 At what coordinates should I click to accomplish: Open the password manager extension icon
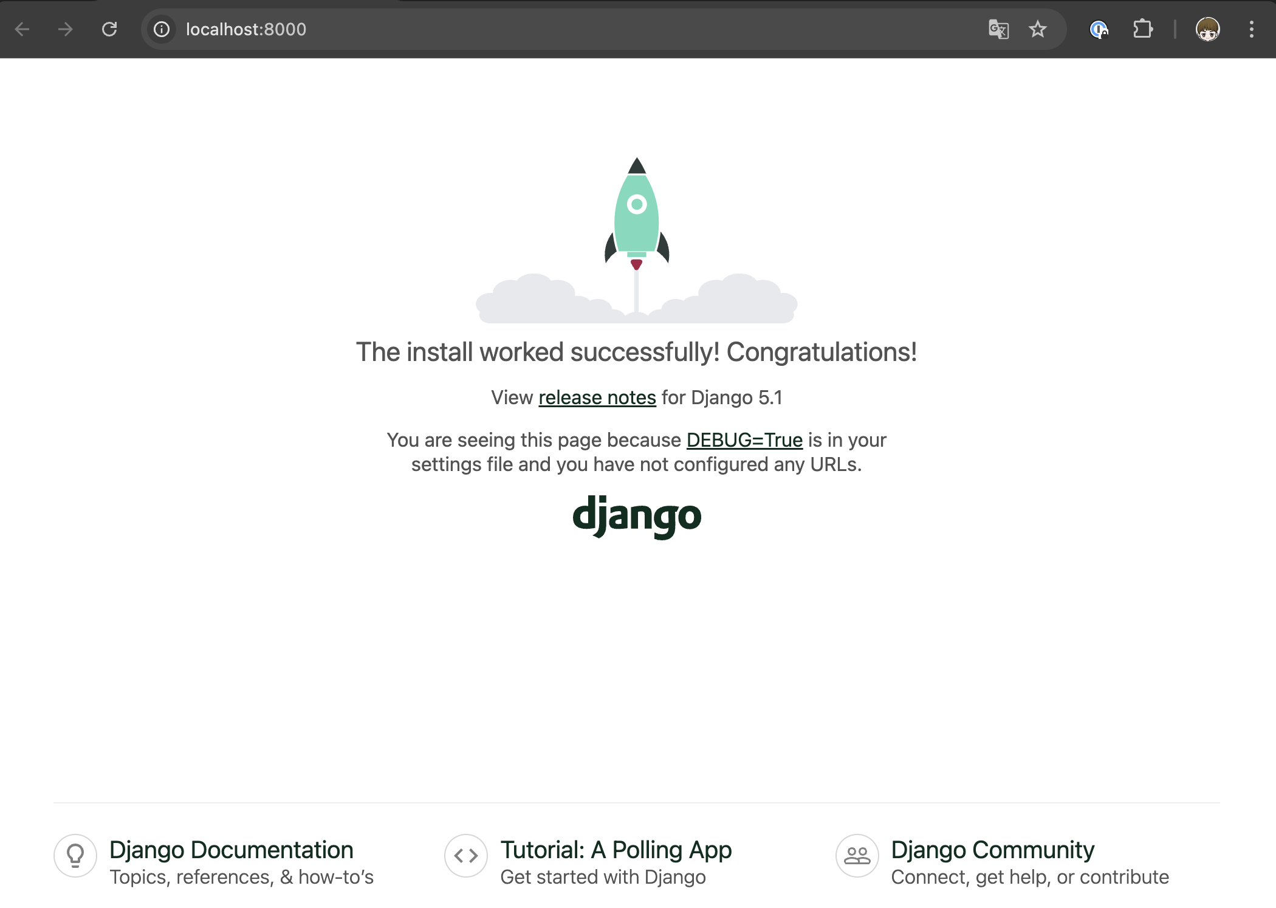click(x=1099, y=29)
